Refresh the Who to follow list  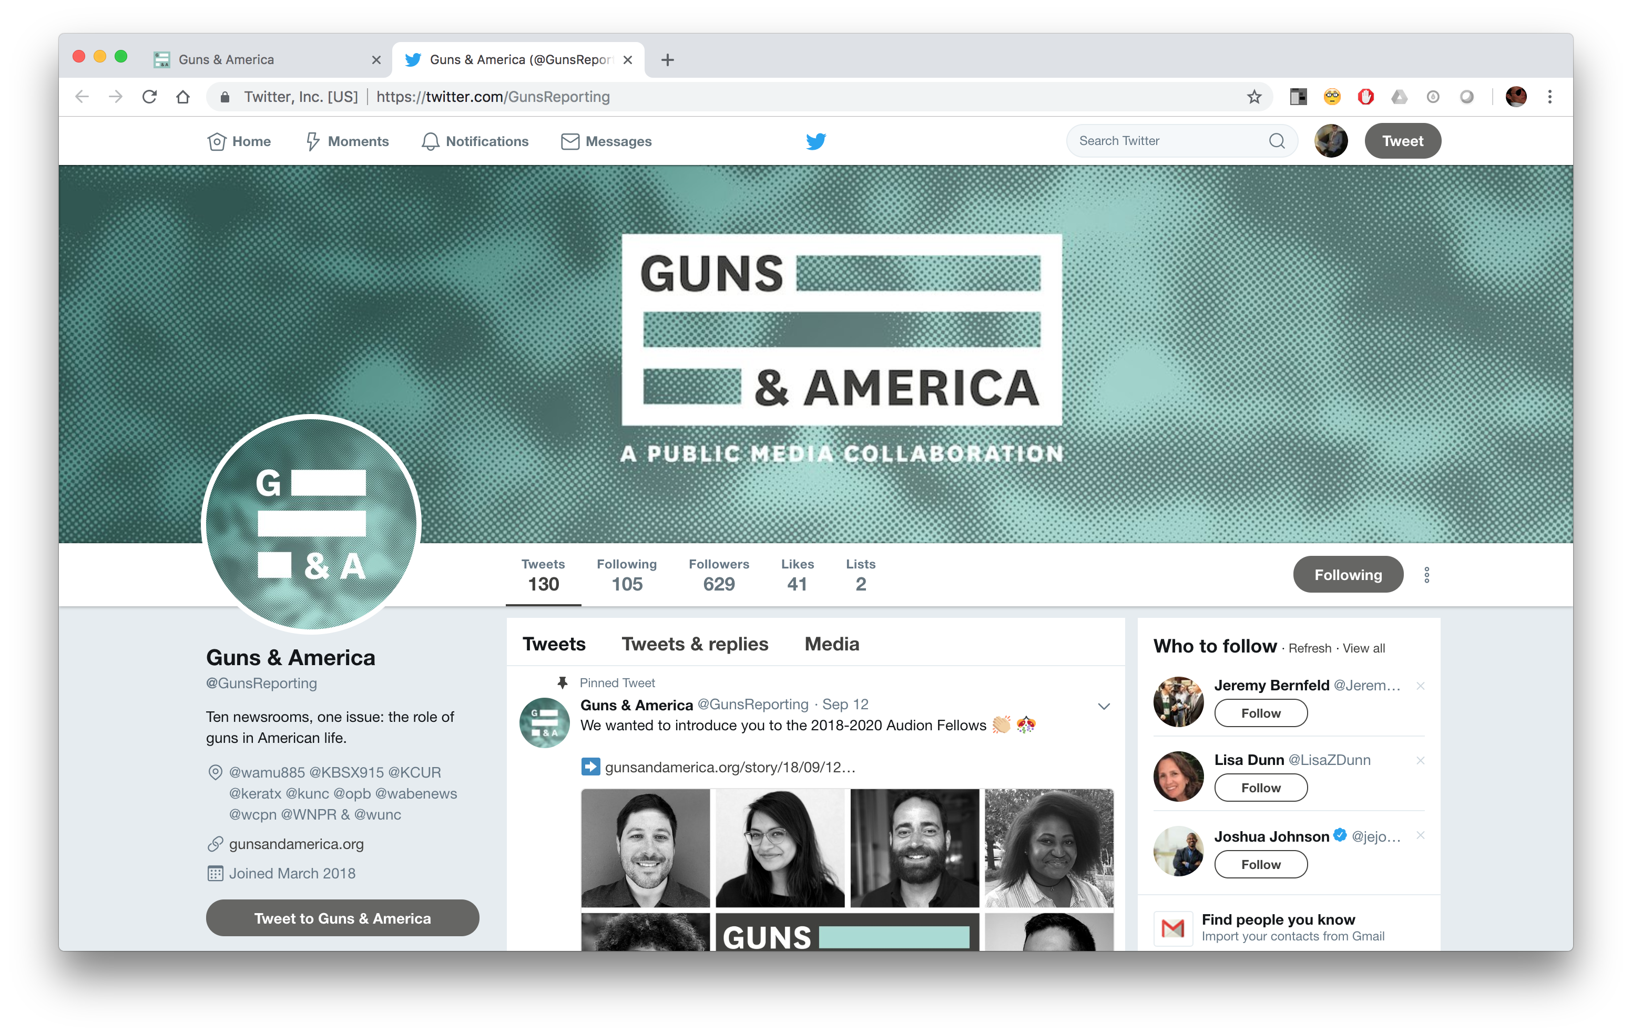click(x=1309, y=648)
